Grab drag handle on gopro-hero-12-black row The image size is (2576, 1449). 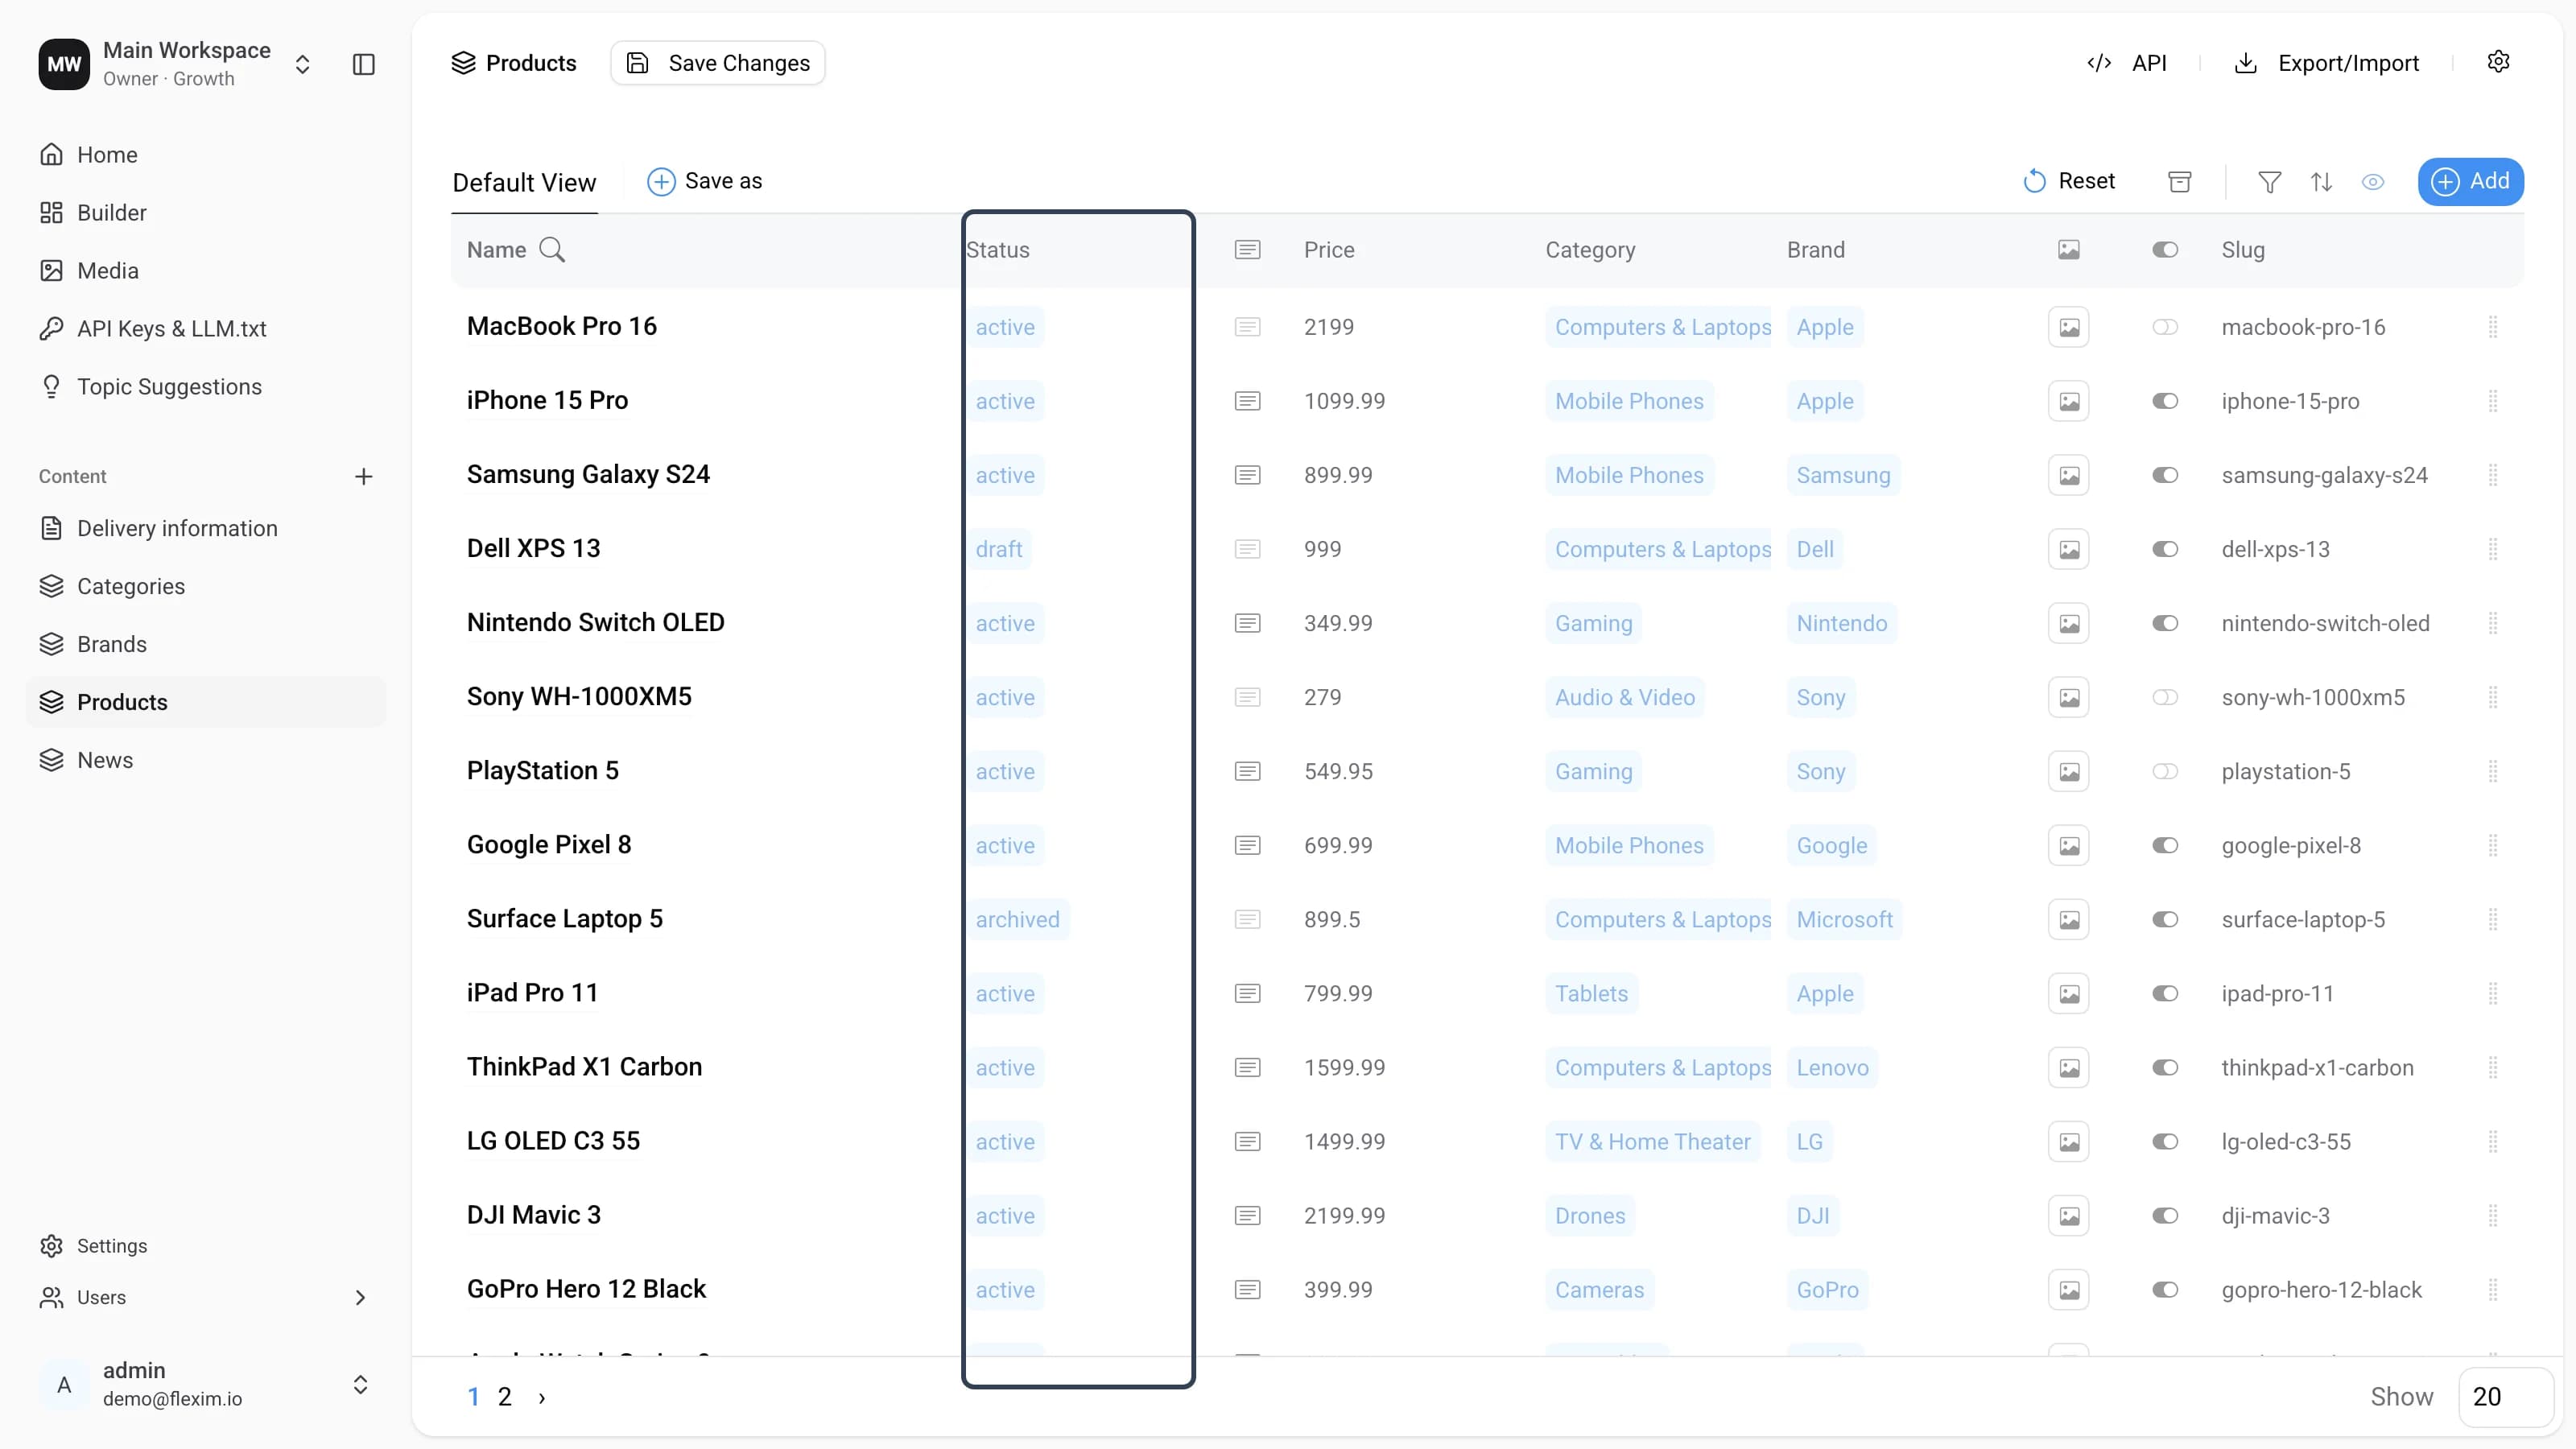(2492, 1289)
